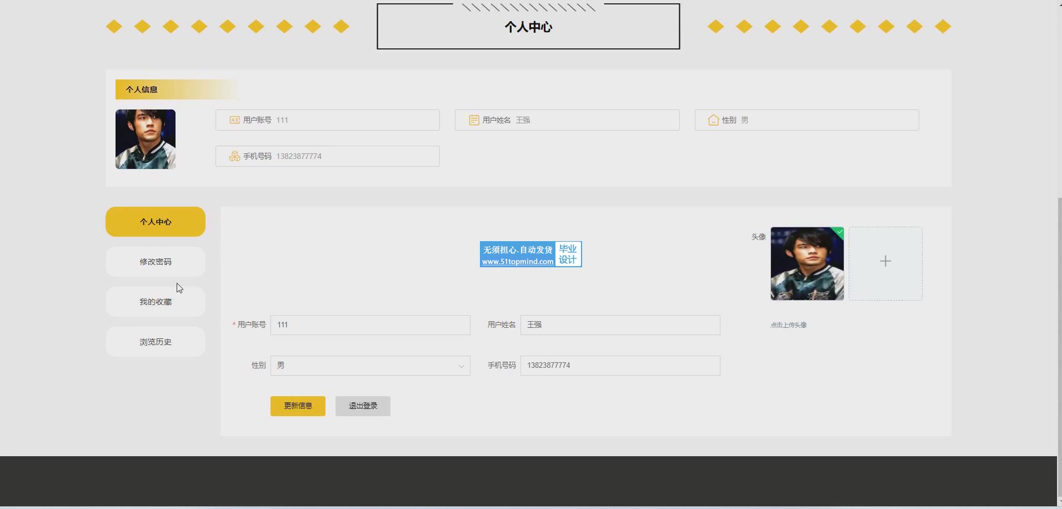Open the 性别 dropdown arrow

coord(461,366)
